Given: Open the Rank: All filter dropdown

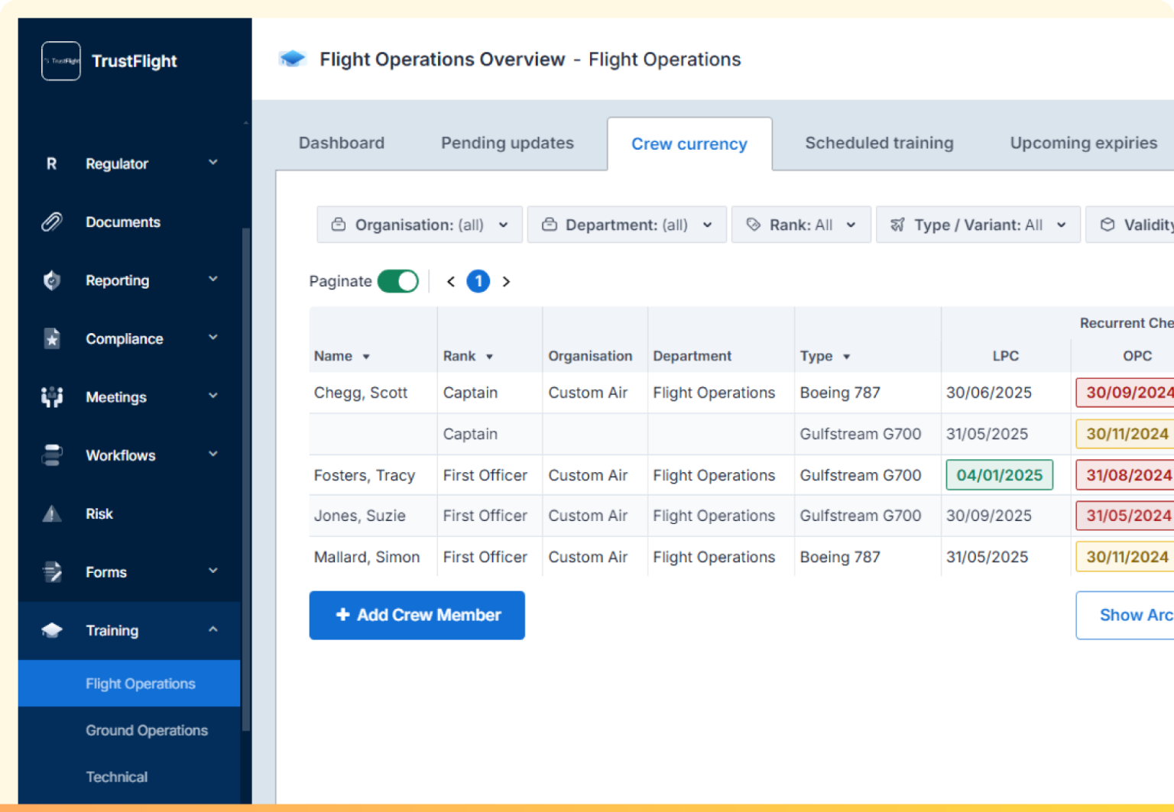Looking at the screenshot, I should (x=800, y=224).
